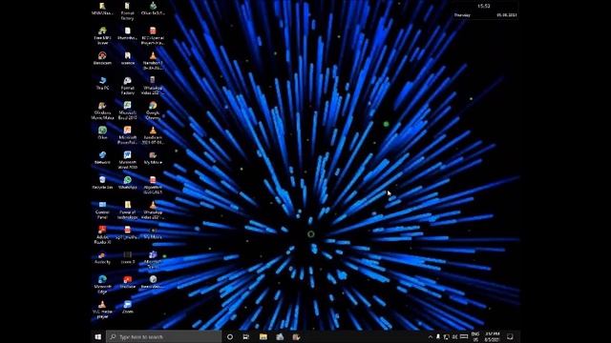Viewport: 611px width, 343px height.
Task: Click the ENG language indicator
Action: pyautogui.click(x=475, y=336)
